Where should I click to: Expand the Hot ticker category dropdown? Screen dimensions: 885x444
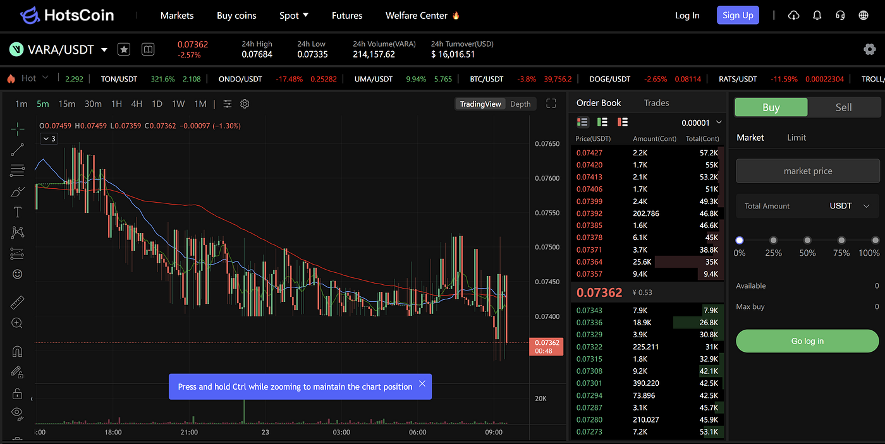tap(45, 78)
